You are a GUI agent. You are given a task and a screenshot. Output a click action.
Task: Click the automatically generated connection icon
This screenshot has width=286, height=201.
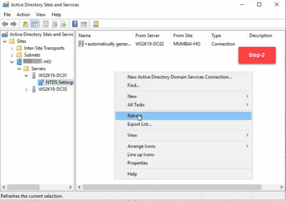pos(81,44)
